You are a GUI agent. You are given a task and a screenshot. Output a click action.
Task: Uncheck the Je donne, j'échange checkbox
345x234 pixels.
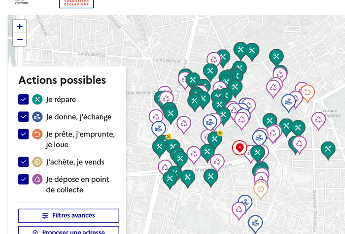[x=23, y=117]
